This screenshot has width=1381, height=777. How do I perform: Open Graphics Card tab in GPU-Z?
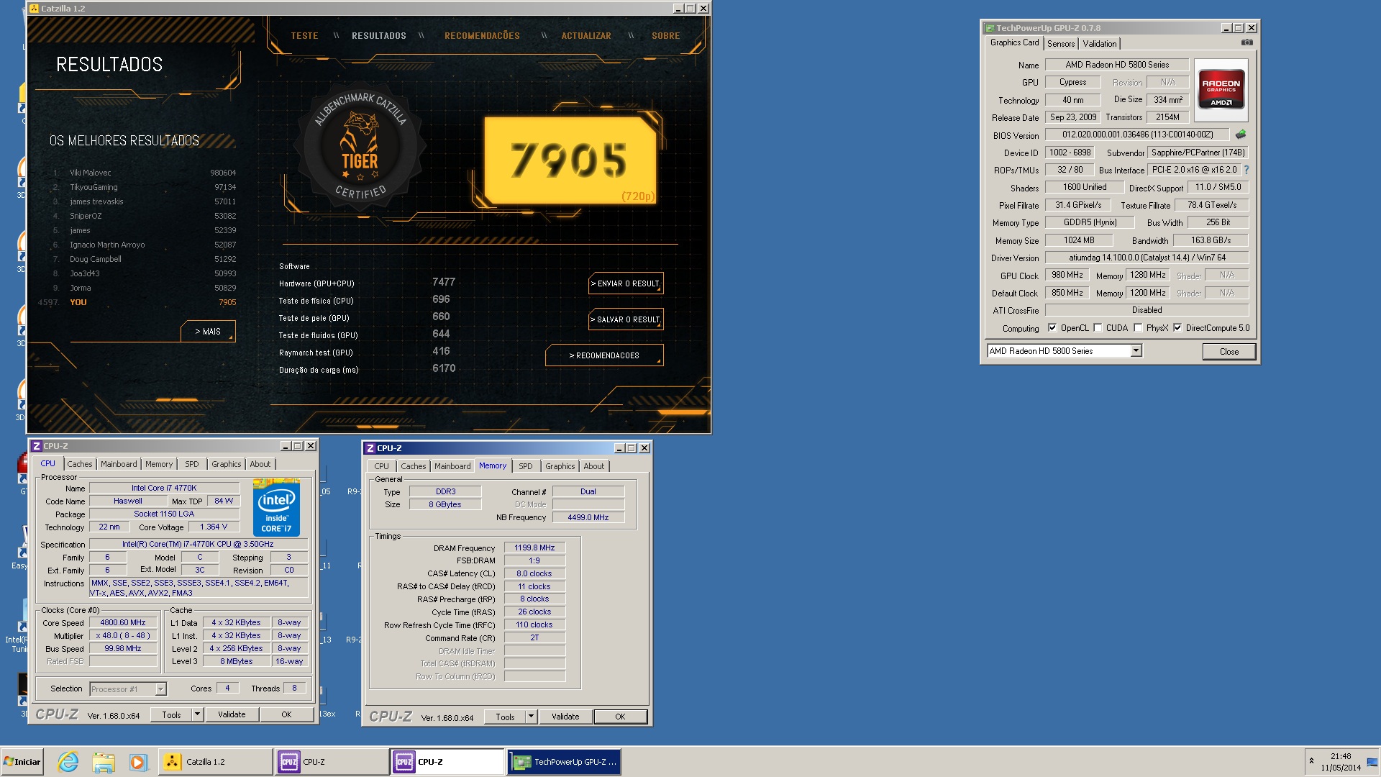1014,43
